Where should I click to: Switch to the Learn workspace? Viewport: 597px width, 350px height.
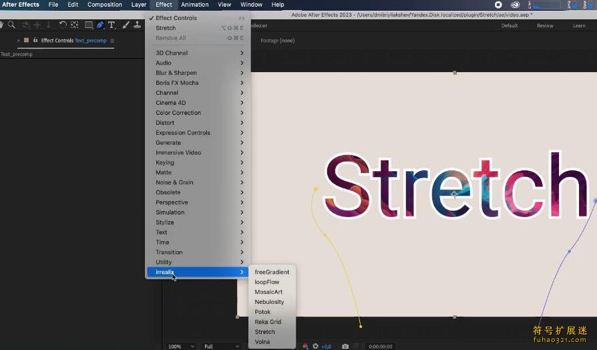(x=579, y=25)
